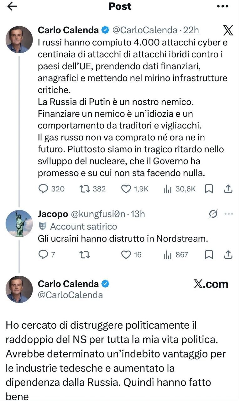Open the X logo on first post

(x=228, y=30)
